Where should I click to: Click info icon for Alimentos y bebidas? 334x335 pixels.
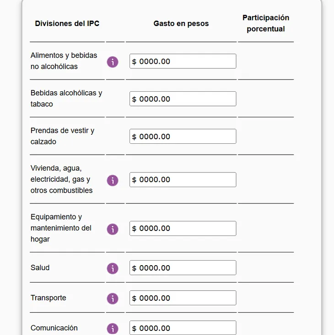tap(113, 62)
